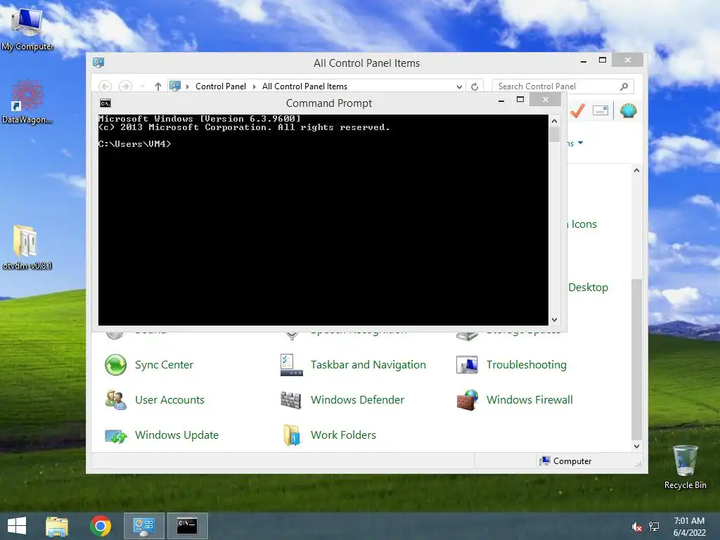Open User Accounts link

(x=169, y=400)
